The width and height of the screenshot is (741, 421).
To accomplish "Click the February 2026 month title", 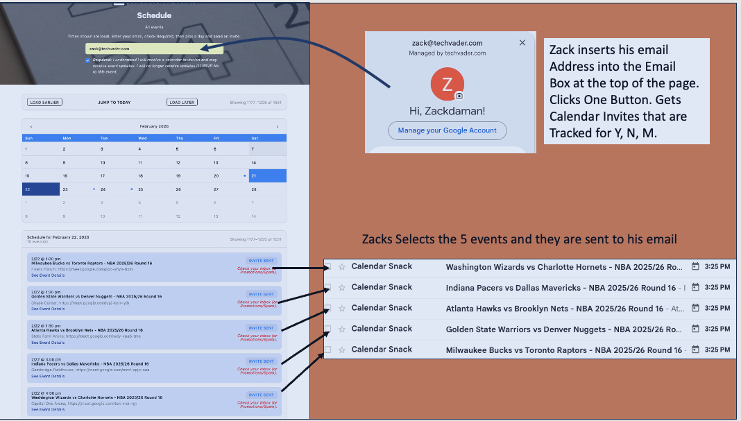I will pyautogui.click(x=154, y=127).
